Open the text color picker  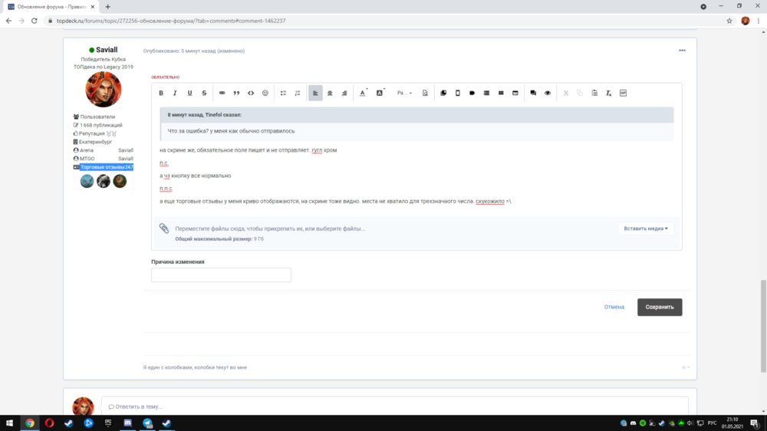(x=364, y=93)
